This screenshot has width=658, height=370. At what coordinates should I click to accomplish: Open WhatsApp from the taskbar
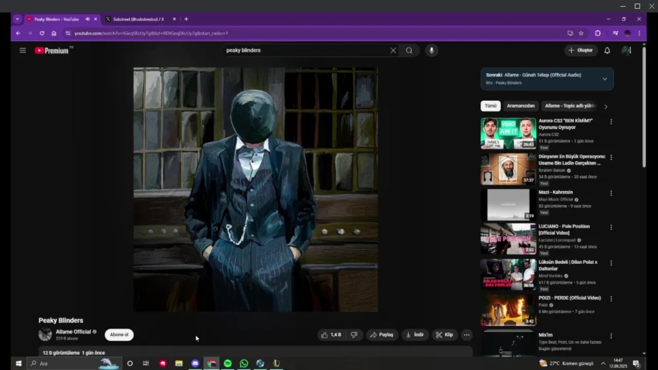[x=244, y=363]
